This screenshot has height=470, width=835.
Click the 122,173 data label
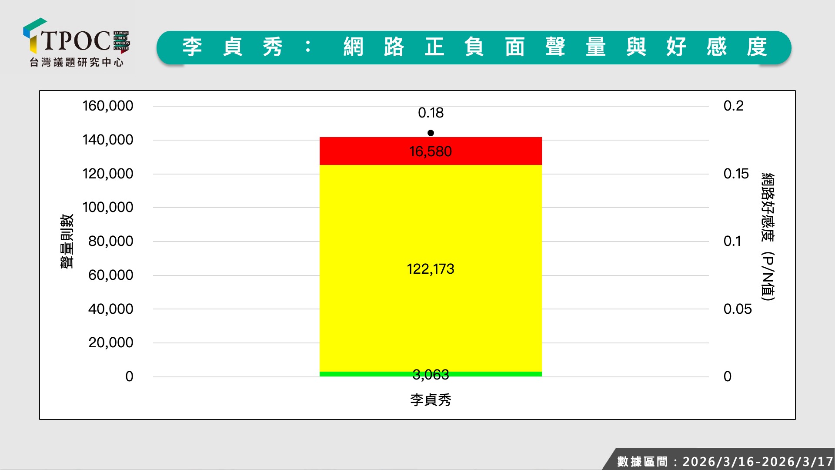point(431,269)
